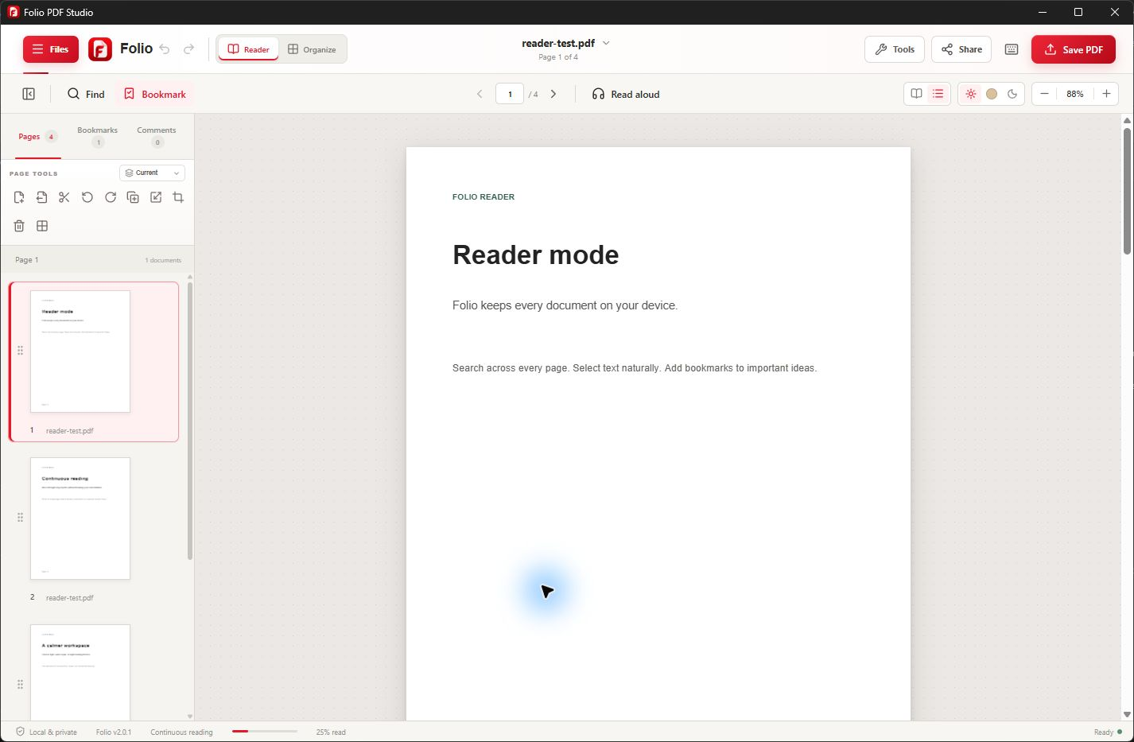Click the Share button
This screenshot has width=1134, height=742.
(961, 49)
